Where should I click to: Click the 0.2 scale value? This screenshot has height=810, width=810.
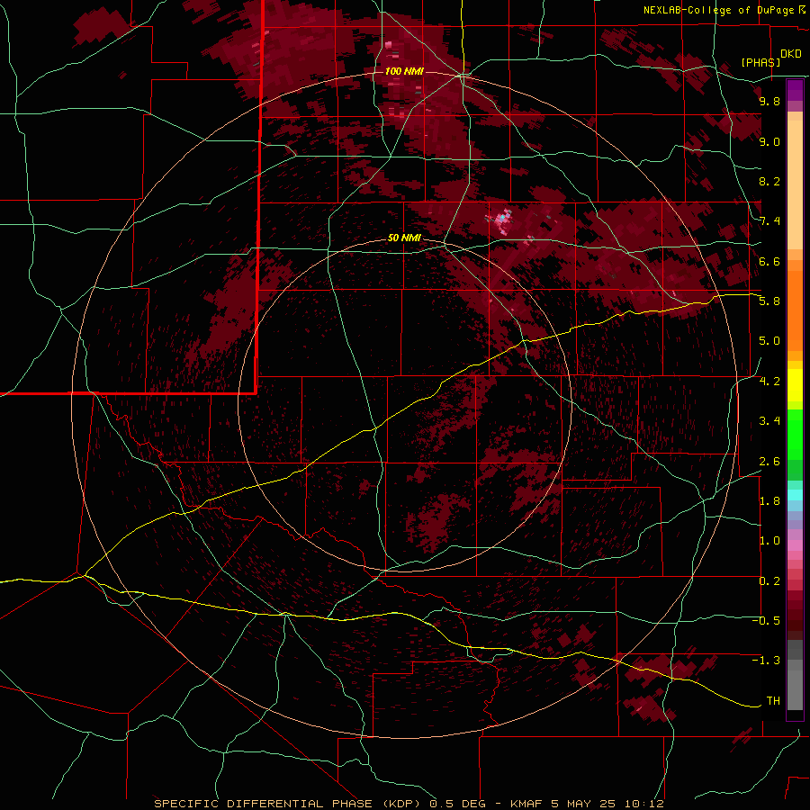(769, 581)
